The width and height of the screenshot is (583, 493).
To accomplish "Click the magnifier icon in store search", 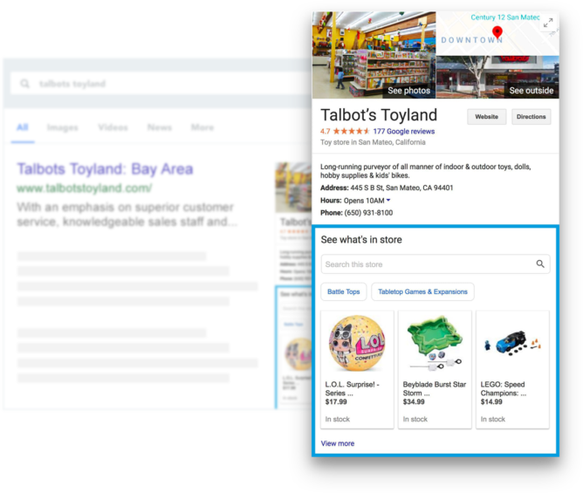I will (x=540, y=264).
